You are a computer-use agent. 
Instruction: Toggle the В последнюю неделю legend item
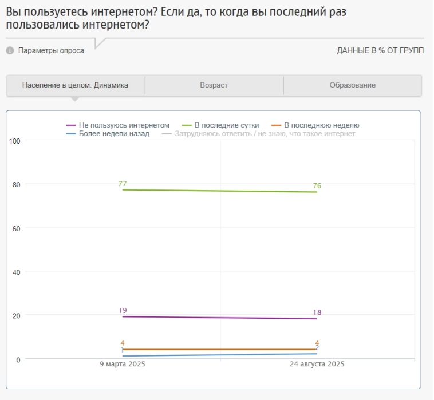tap(321, 125)
